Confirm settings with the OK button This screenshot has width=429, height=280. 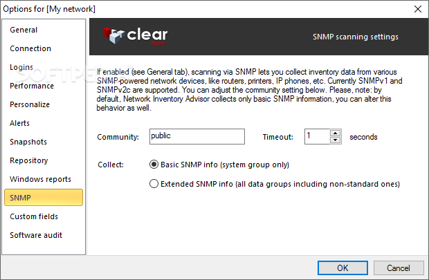pos(343,268)
